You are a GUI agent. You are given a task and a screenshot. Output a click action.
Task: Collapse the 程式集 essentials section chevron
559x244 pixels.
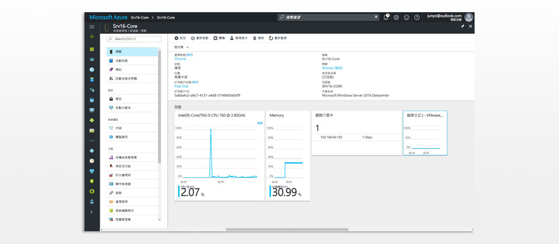coord(187,47)
